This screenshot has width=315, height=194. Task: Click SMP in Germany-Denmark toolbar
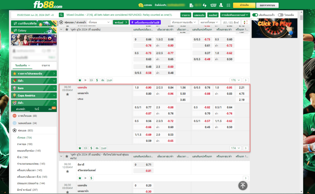[104, 148]
